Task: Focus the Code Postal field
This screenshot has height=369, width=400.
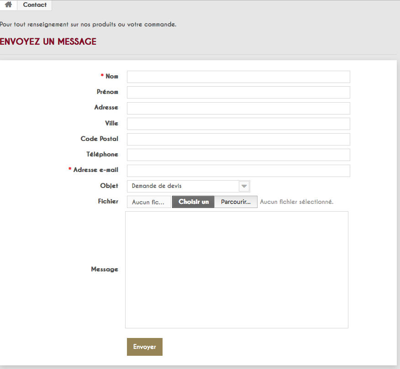Action: click(238, 139)
